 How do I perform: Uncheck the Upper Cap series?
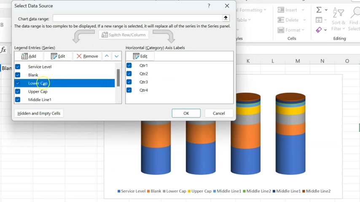pos(18,91)
